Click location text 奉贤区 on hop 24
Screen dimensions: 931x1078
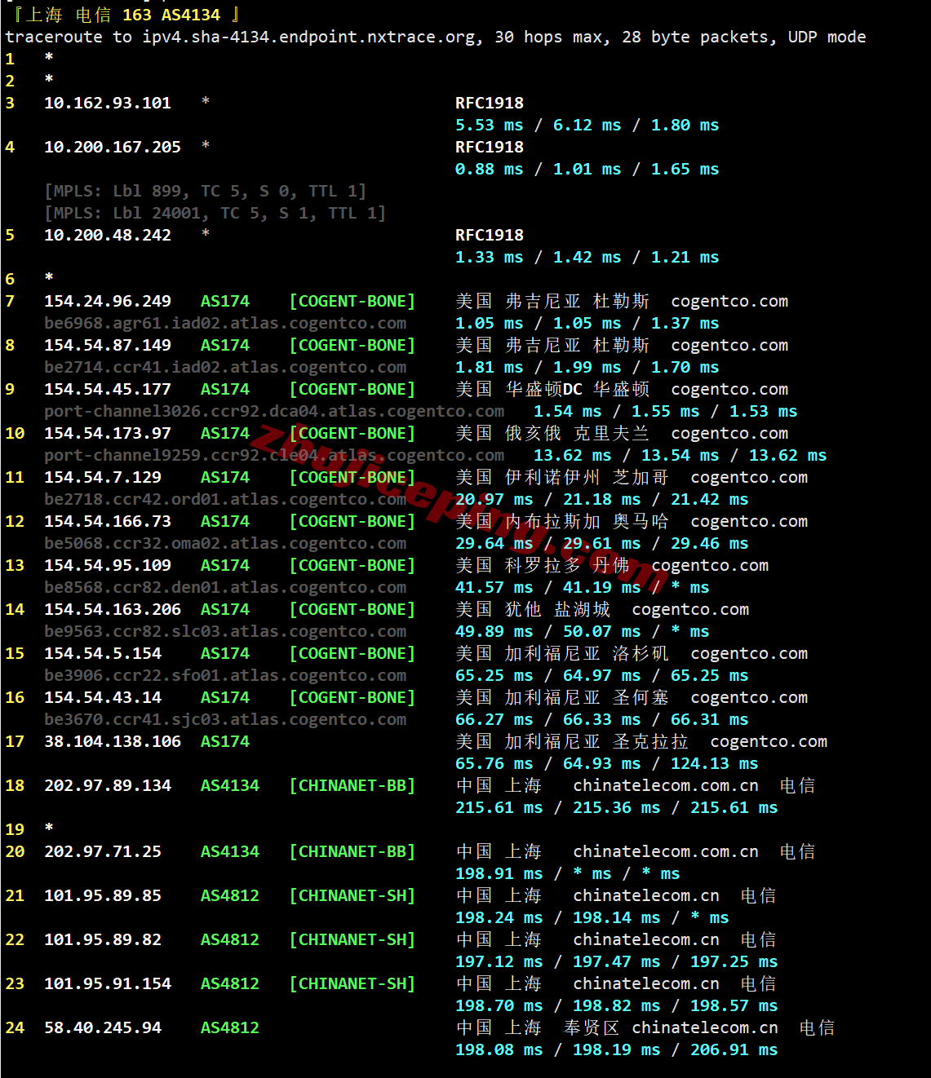tap(592, 1027)
